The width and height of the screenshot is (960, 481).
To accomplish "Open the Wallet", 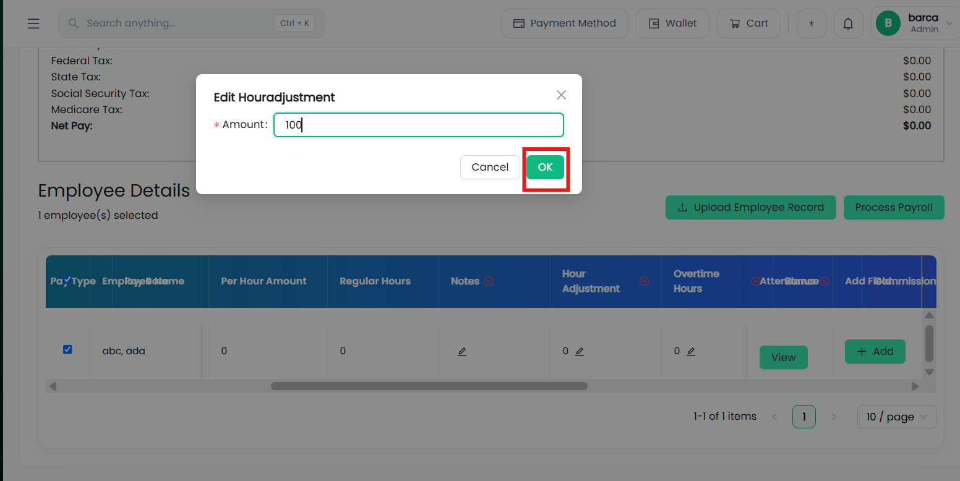I will pos(672,23).
